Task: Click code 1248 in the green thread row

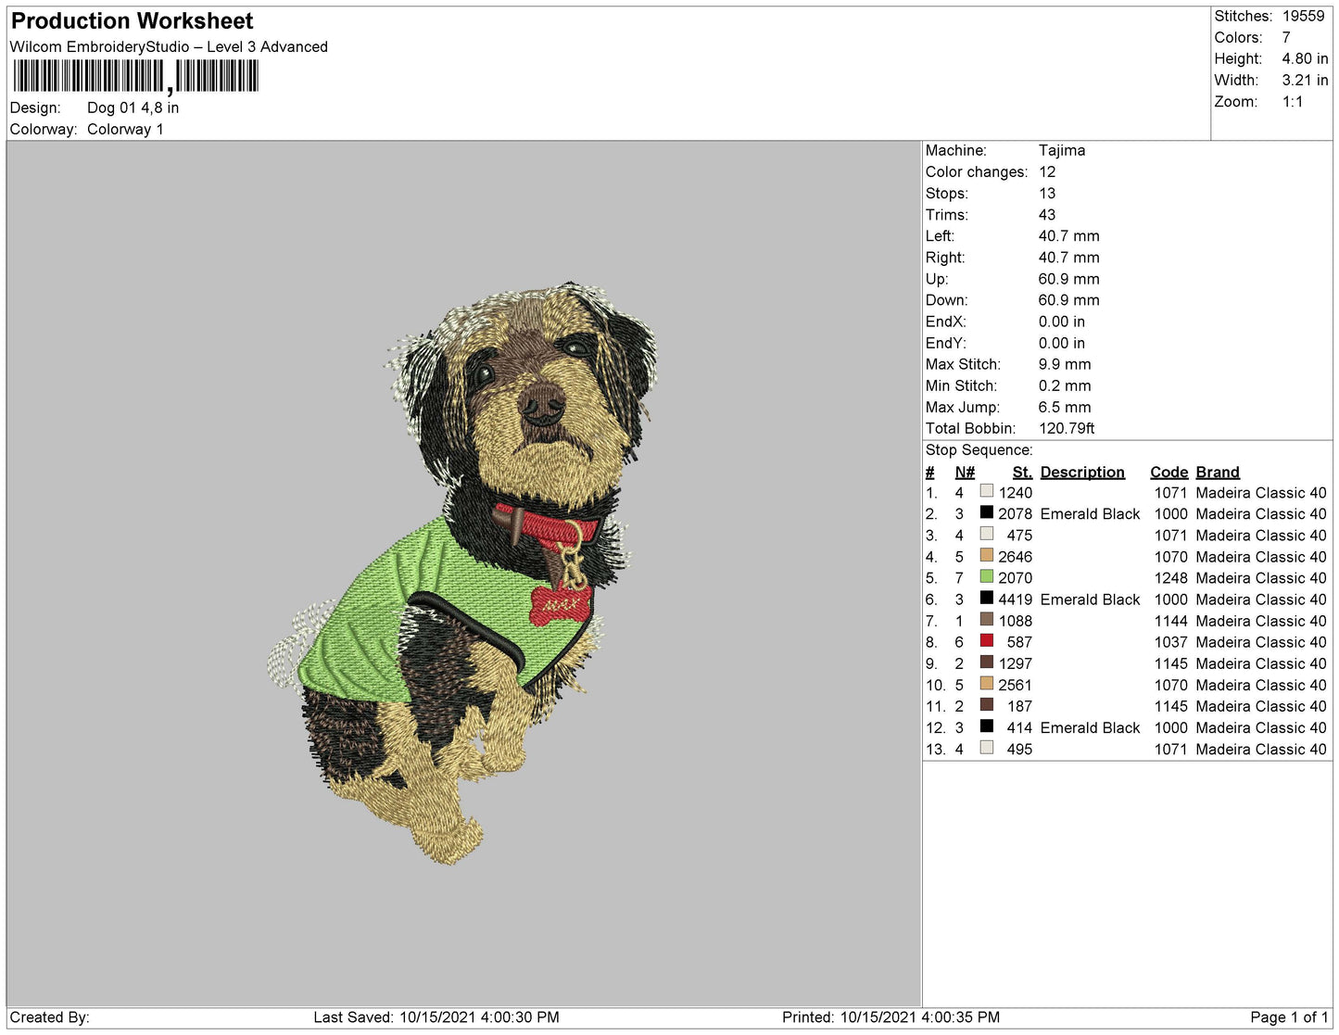Action: (1171, 578)
